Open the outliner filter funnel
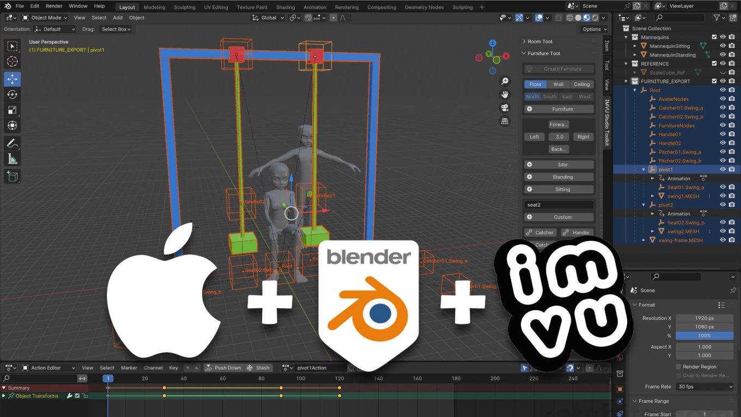The width and height of the screenshot is (741, 417). tap(717, 17)
